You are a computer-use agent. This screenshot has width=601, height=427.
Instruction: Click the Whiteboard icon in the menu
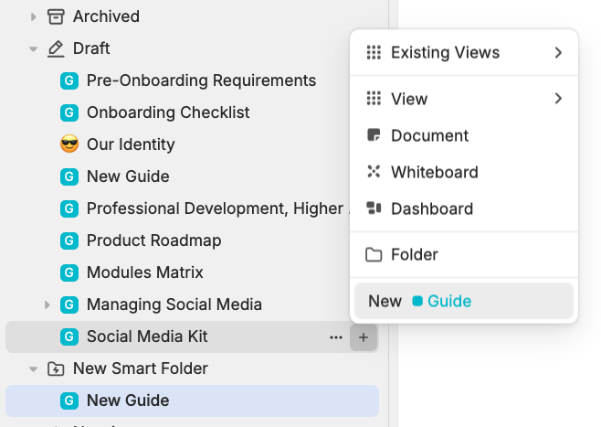tap(373, 172)
